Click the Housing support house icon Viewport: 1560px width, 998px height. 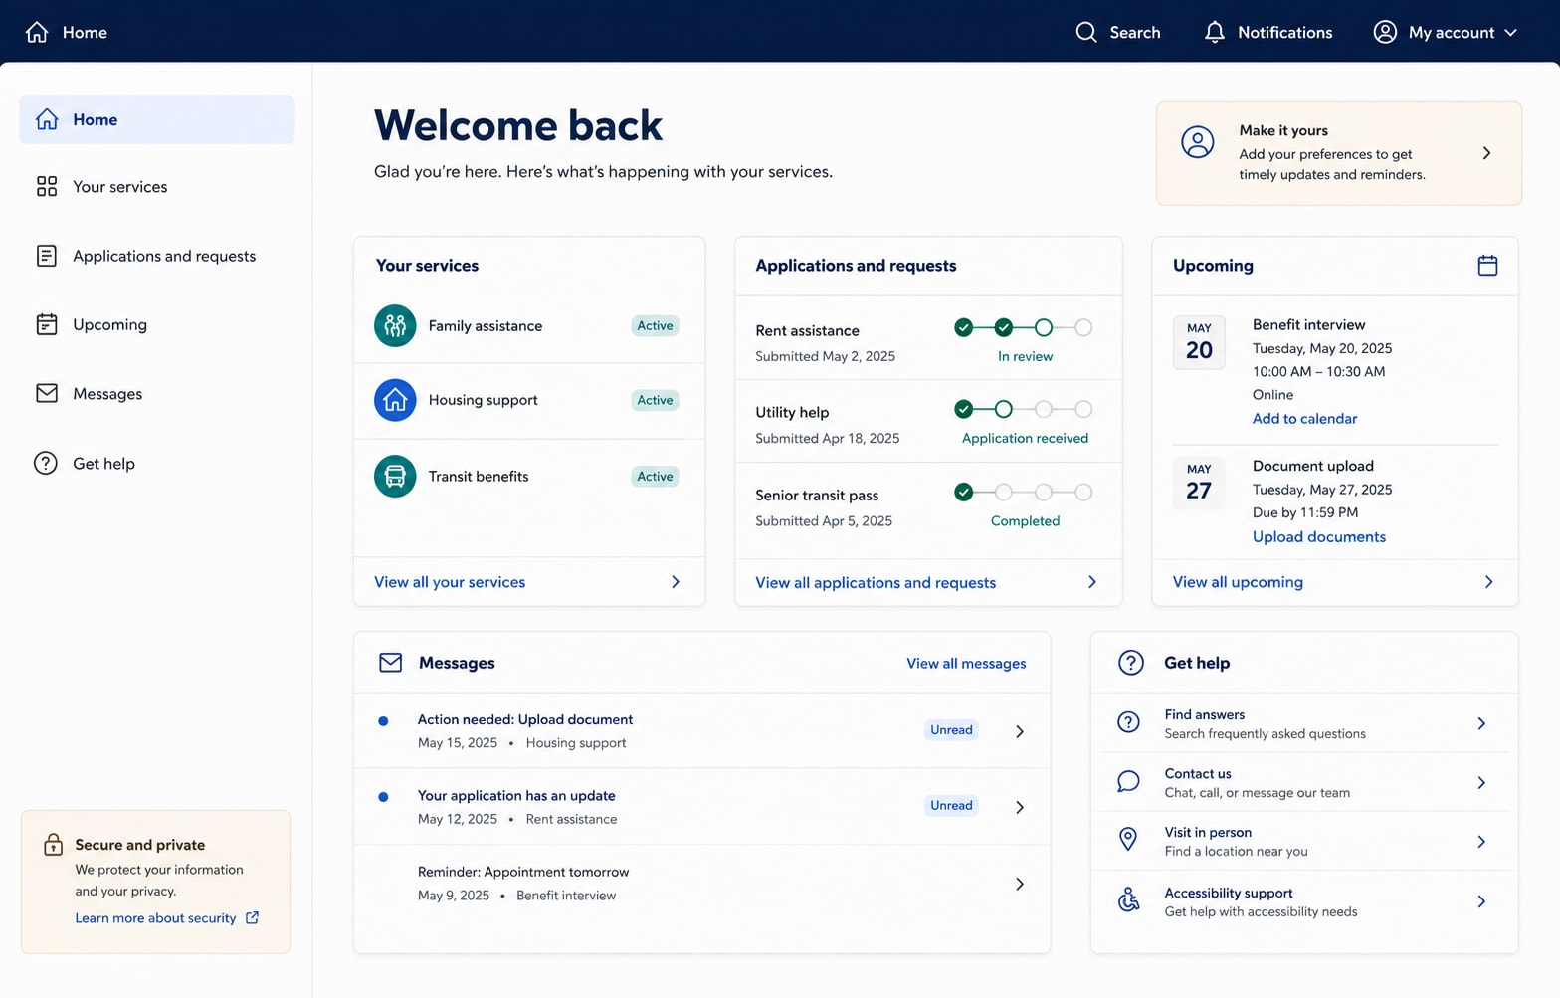tap(395, 400)
